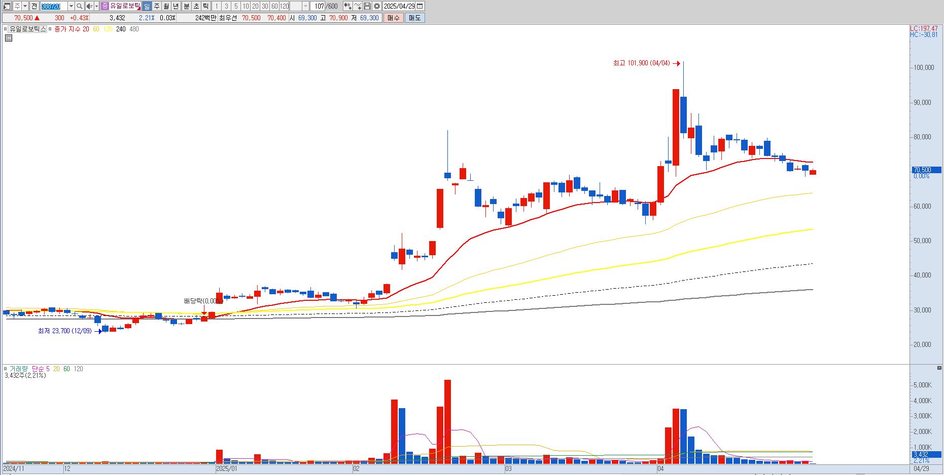Expand the dropdown next to 주 selector

tap(25, 6)
